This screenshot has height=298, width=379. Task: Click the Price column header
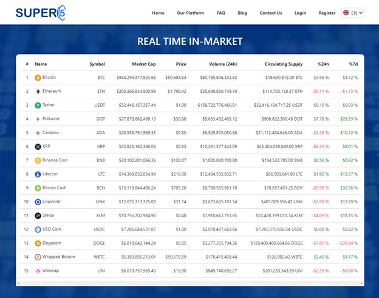[181, 64]
